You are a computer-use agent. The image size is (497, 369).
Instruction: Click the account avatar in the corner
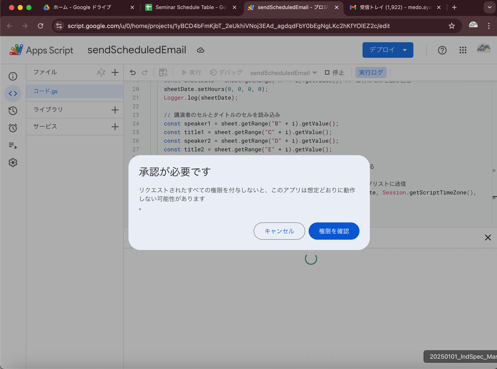484,48
